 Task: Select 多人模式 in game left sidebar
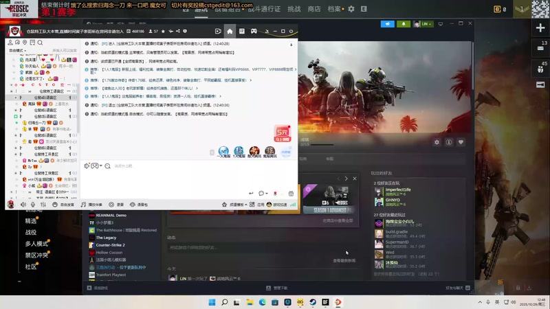(36, 244)
